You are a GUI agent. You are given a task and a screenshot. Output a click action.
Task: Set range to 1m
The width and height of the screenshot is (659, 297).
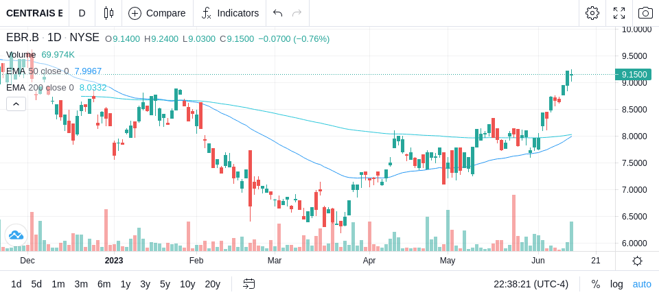tap(58, 284)
